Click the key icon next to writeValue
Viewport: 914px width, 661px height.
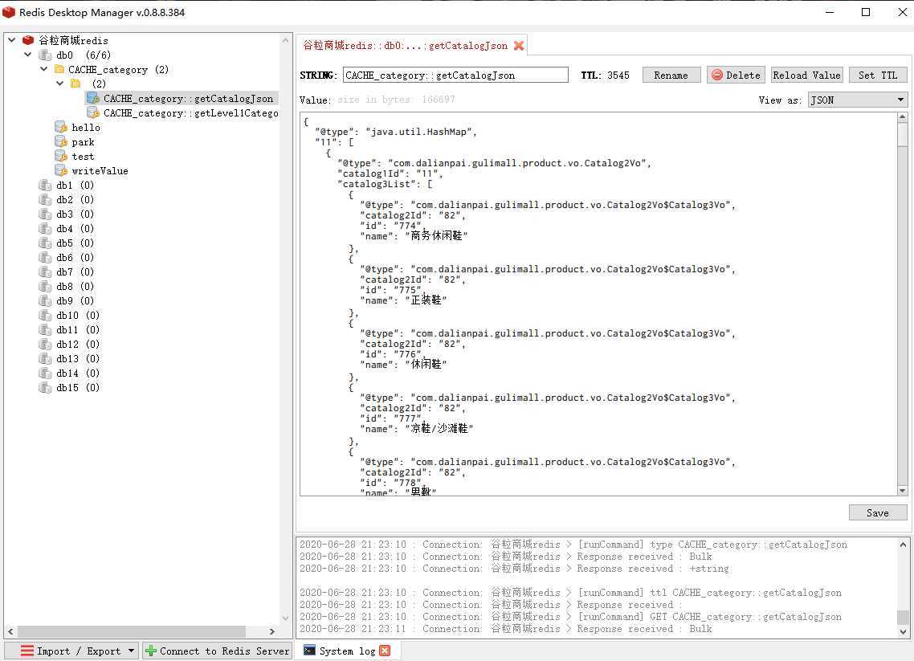tap(60, 170)
